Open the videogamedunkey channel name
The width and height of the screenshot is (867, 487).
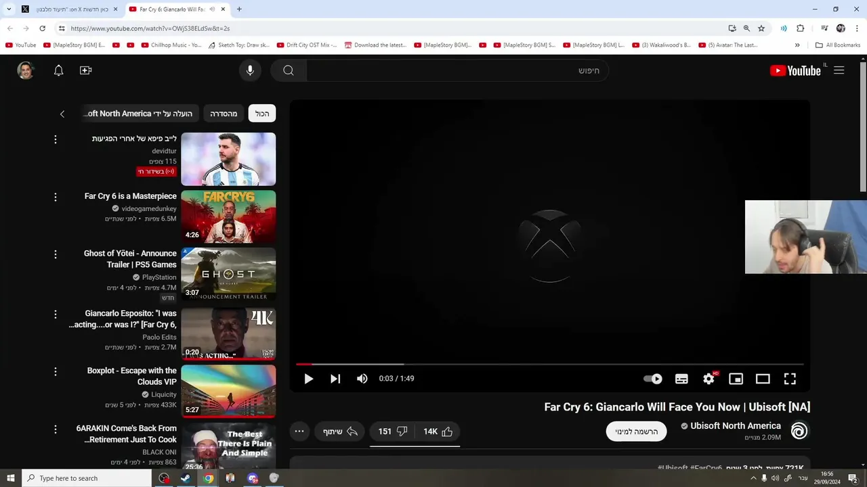coord(149,209)
